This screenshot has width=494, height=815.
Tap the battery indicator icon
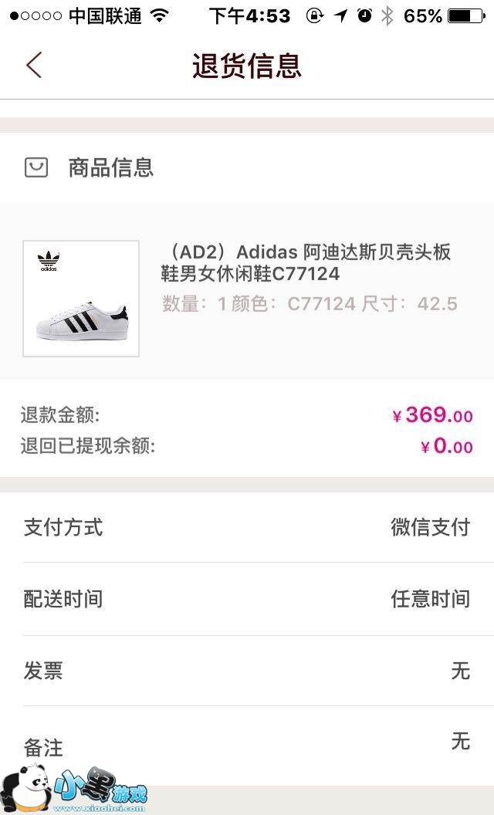click(465, 15)
